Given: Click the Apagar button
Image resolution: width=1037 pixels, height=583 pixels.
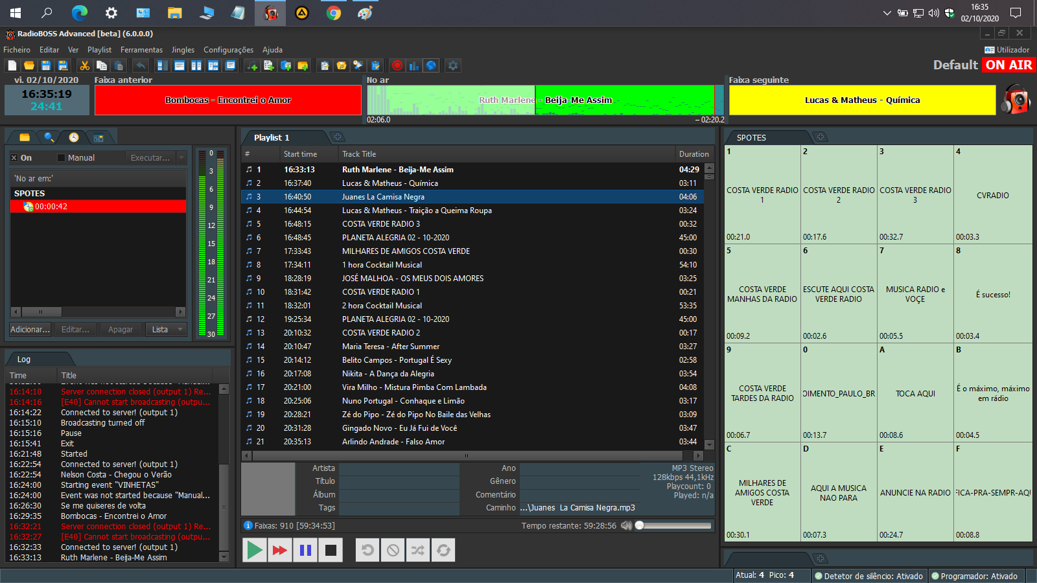Looking at the screenshot, I should coord(121,330).
